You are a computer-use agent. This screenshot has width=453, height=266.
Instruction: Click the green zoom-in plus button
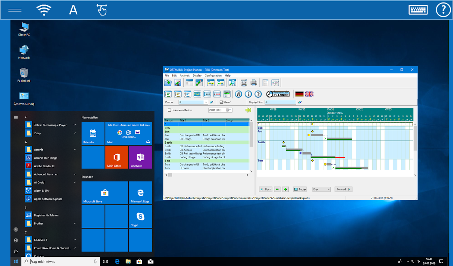tap(285, 189)
